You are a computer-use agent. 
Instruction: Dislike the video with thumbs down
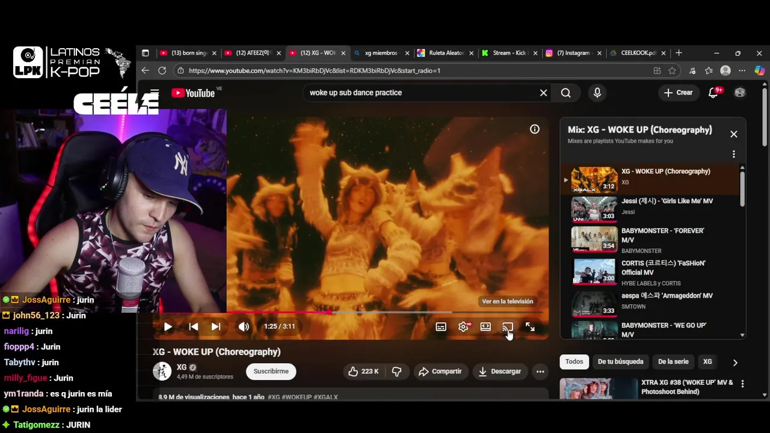397,372
